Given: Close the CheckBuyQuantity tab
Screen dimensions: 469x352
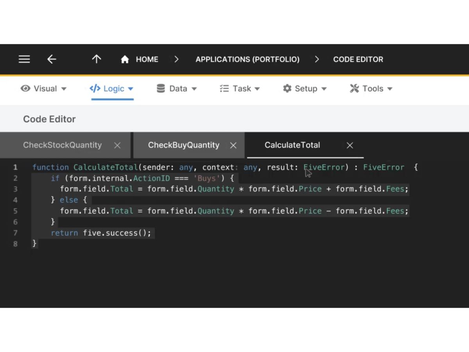Looking at the screenshot, I should pos(233,145).
